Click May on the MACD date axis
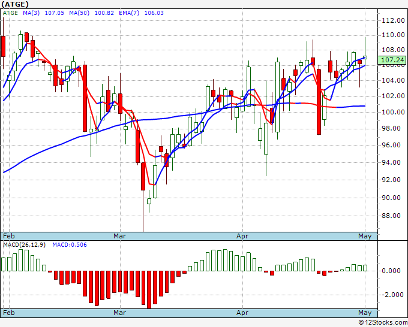The height and width of the screenshot is (327, 408). coord(365,313)
